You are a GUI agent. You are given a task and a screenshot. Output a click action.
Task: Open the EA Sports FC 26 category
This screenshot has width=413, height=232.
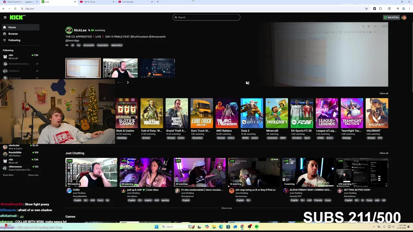[x=302, y=113]
